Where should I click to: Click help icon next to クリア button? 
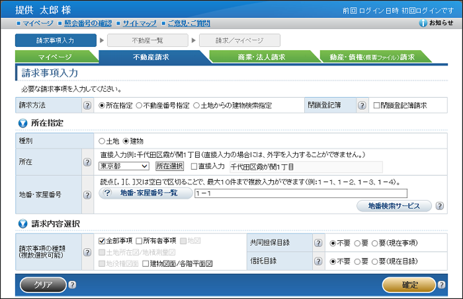(72, 285)
